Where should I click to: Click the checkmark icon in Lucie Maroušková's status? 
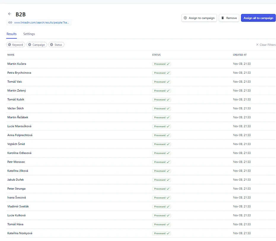point(168,126)
